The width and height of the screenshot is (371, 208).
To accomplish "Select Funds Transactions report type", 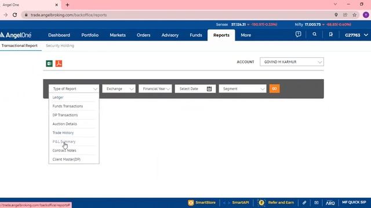I will pyautogui.click(x=74, y=106).
